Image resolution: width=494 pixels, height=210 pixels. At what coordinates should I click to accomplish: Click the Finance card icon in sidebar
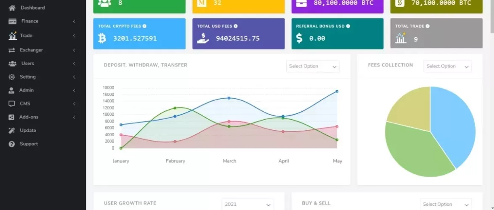tap(13, 21)
